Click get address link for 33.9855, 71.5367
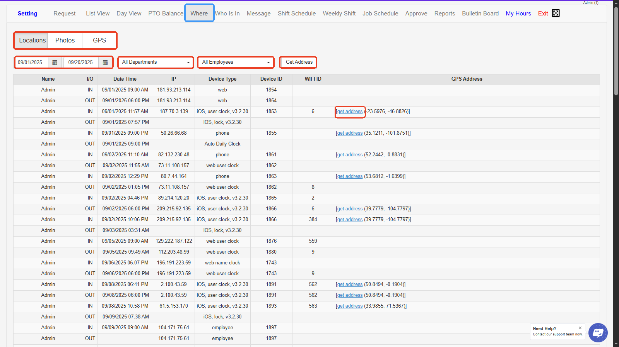Image resolution: width=619 pixels, height=347 pixels. [x=350, y=306]
